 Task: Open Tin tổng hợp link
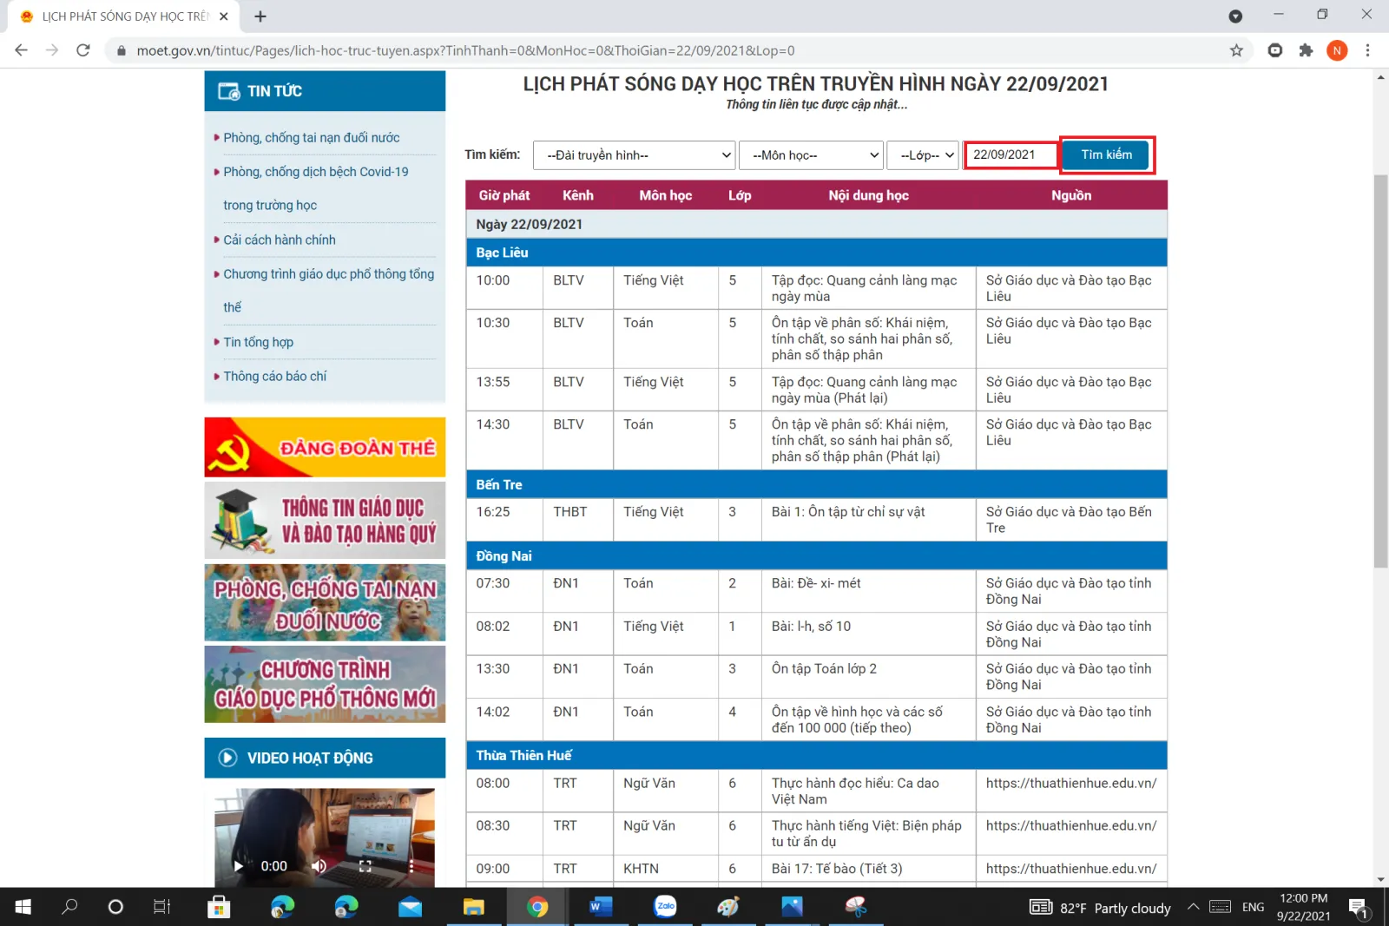point(258,342)
